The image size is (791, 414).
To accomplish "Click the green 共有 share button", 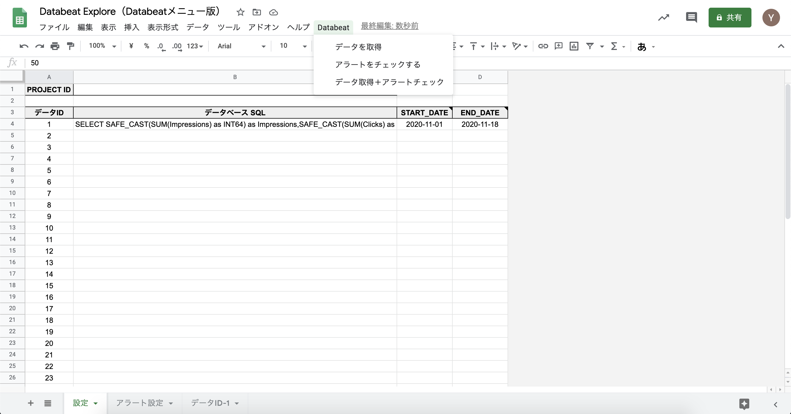I will click(x=729, y=18).
